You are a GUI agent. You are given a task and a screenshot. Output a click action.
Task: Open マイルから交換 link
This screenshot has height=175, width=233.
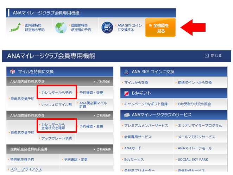click(x=136, y=82)
